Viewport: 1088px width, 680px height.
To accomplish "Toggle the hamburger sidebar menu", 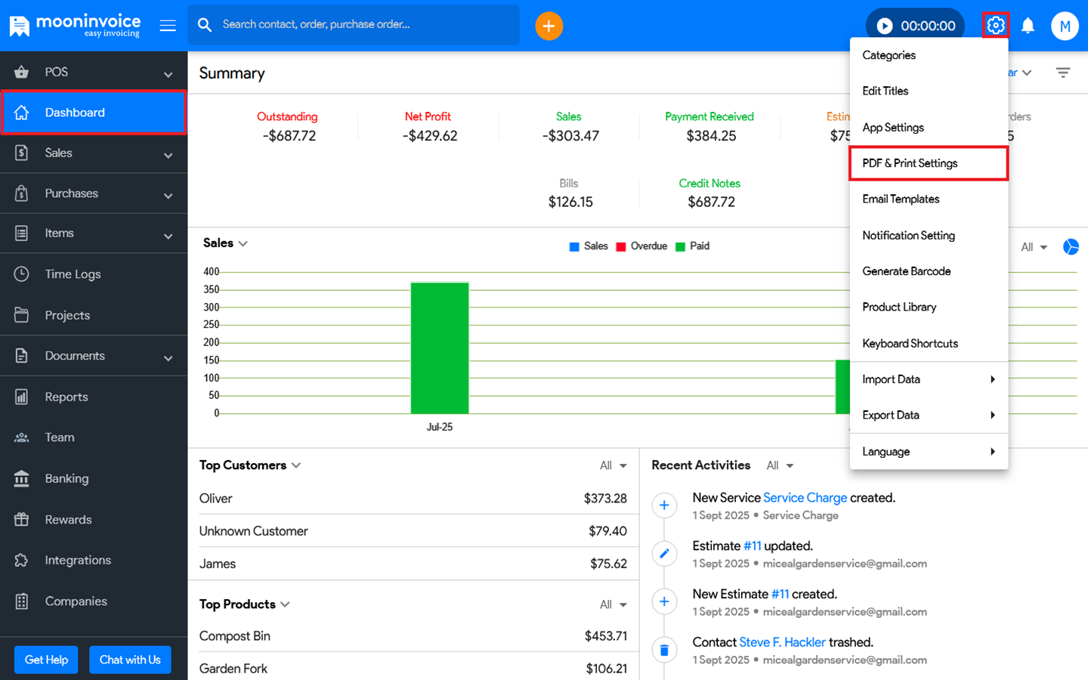I will click(x=168, y=26).
